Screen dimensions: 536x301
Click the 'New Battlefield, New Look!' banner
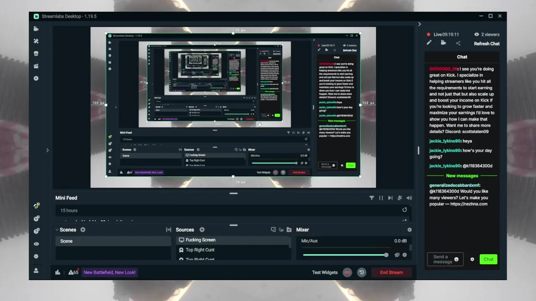tap(109, 272)
